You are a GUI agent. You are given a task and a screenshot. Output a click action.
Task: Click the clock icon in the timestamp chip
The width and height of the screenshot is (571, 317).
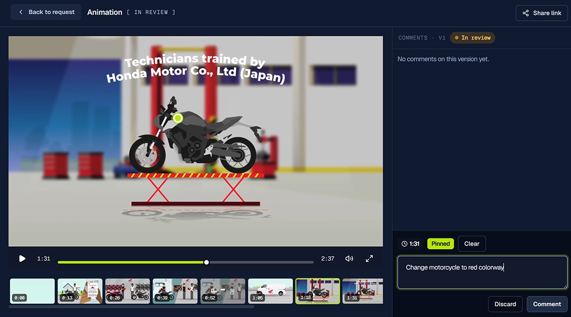pyautogui.click(x=404, y=244)
